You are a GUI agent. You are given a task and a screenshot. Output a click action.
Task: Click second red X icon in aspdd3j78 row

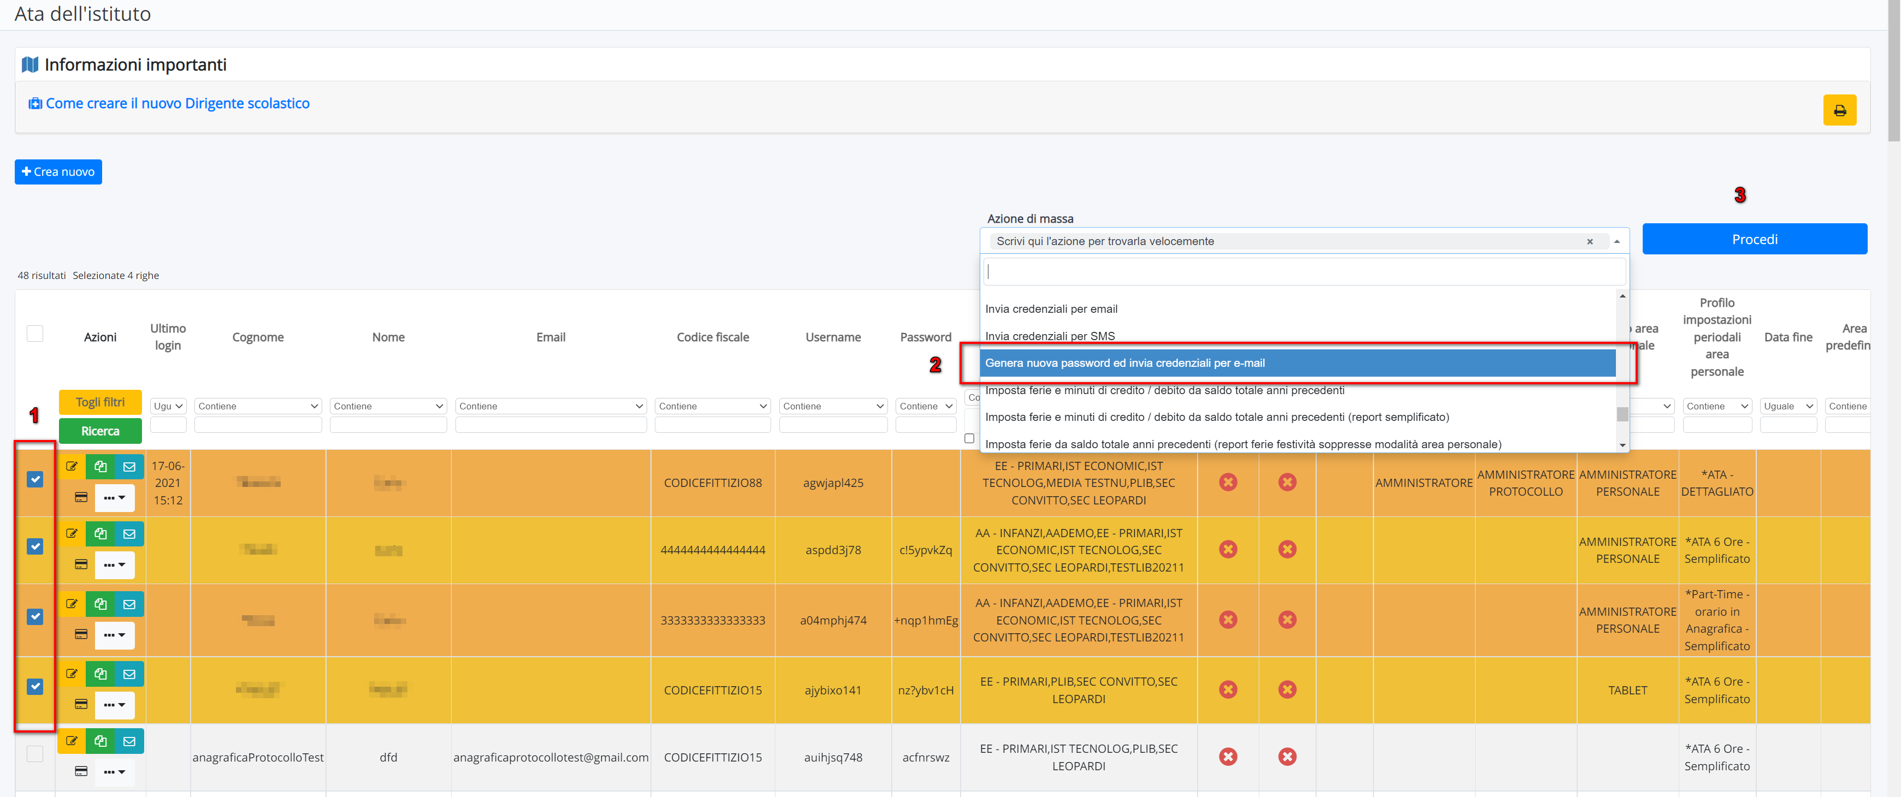pos(1287,549)
